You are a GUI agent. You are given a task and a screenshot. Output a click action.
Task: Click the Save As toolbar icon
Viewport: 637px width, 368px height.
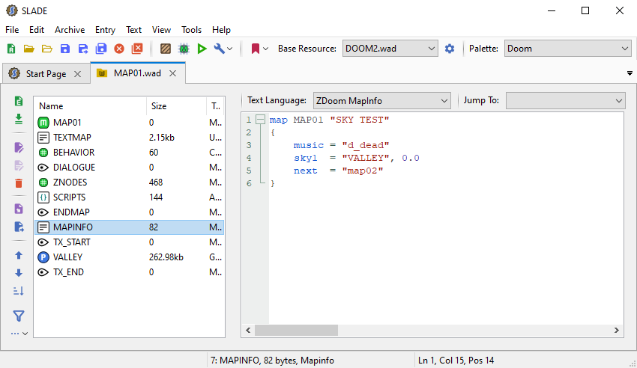pyautogui.click(x=83, y=49)
